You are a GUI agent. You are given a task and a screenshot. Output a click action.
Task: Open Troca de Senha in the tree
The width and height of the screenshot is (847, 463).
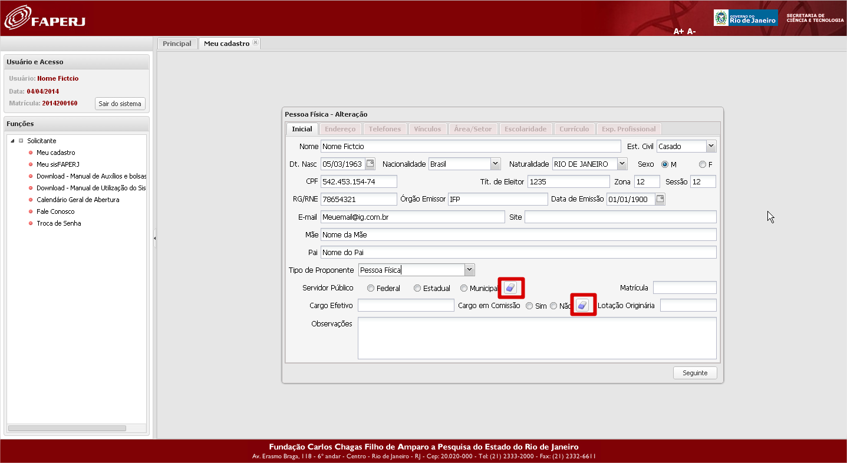pos(59,223)
